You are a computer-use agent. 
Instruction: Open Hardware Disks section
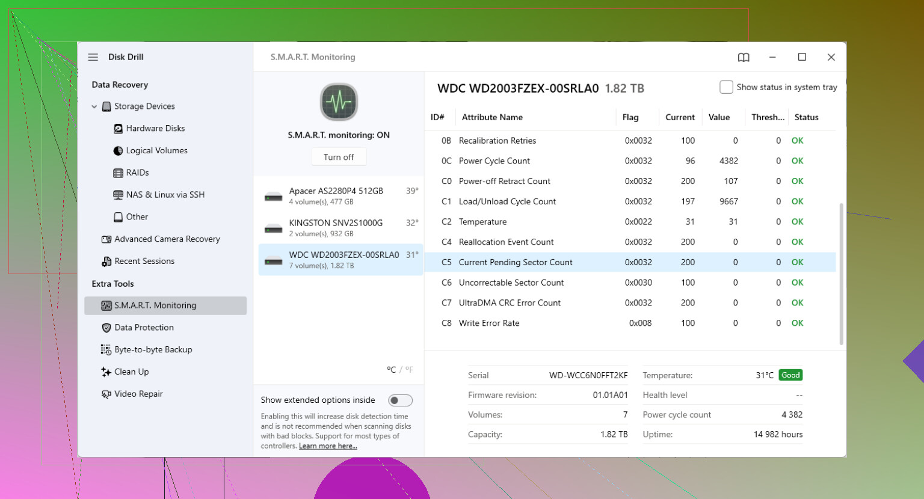[x=155, y=129]
